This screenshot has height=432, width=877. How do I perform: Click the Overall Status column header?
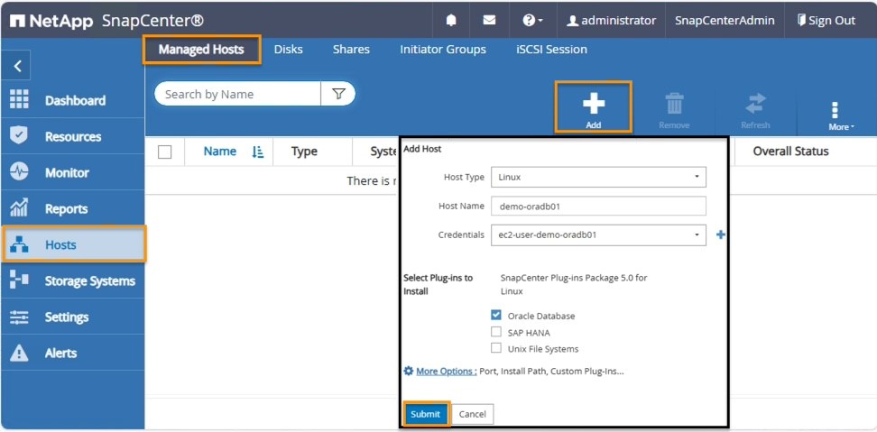791,152
